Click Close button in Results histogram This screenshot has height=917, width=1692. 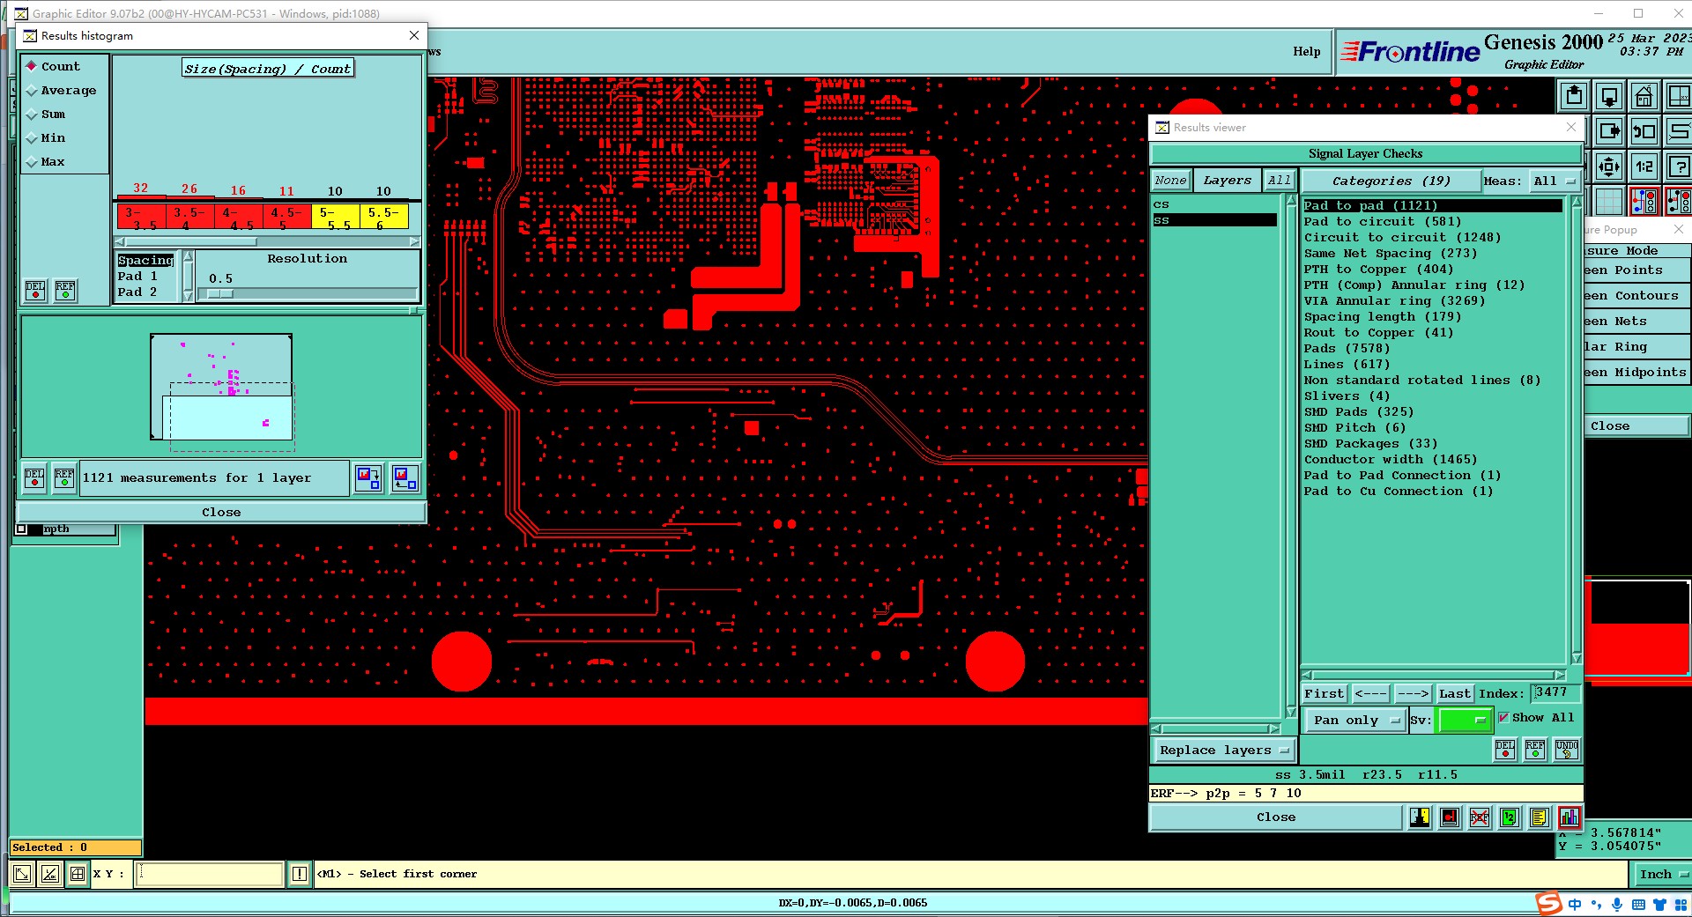point(221,513)
